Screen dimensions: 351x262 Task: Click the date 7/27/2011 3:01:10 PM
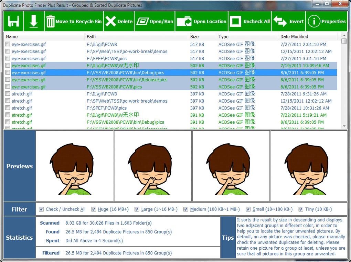pos(303,58)
